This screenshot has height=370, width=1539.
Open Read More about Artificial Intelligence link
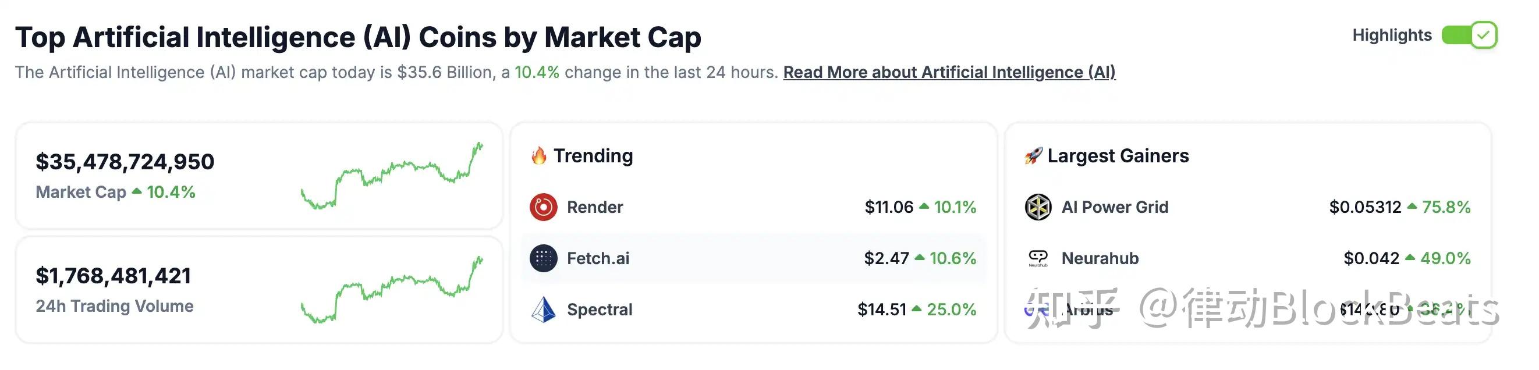click(x=949, y=72)
